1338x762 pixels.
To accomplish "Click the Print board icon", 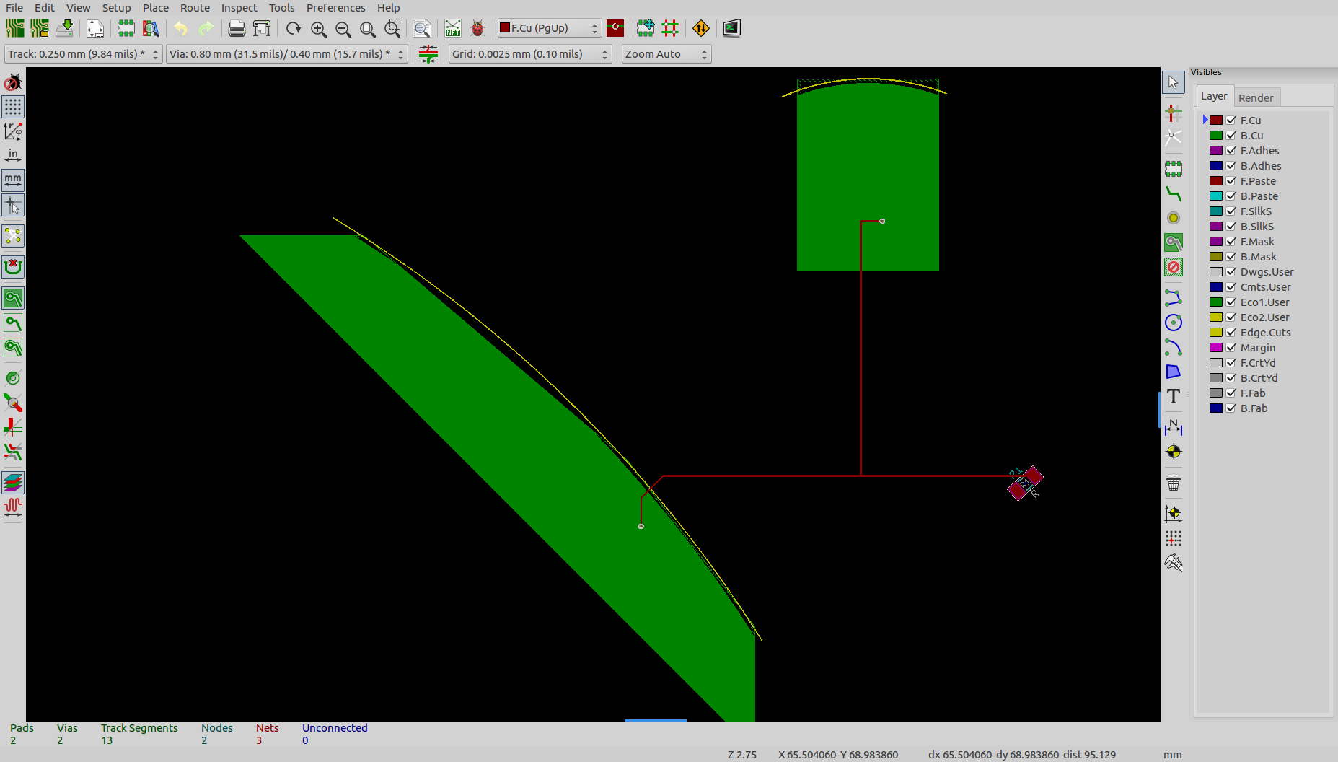I will pyautogui.click(x=236, y=29).
